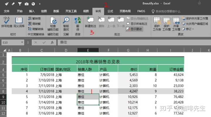211x117 pixels.
Task: Click 允许用户编辑区域
Action: coord(195,24)
